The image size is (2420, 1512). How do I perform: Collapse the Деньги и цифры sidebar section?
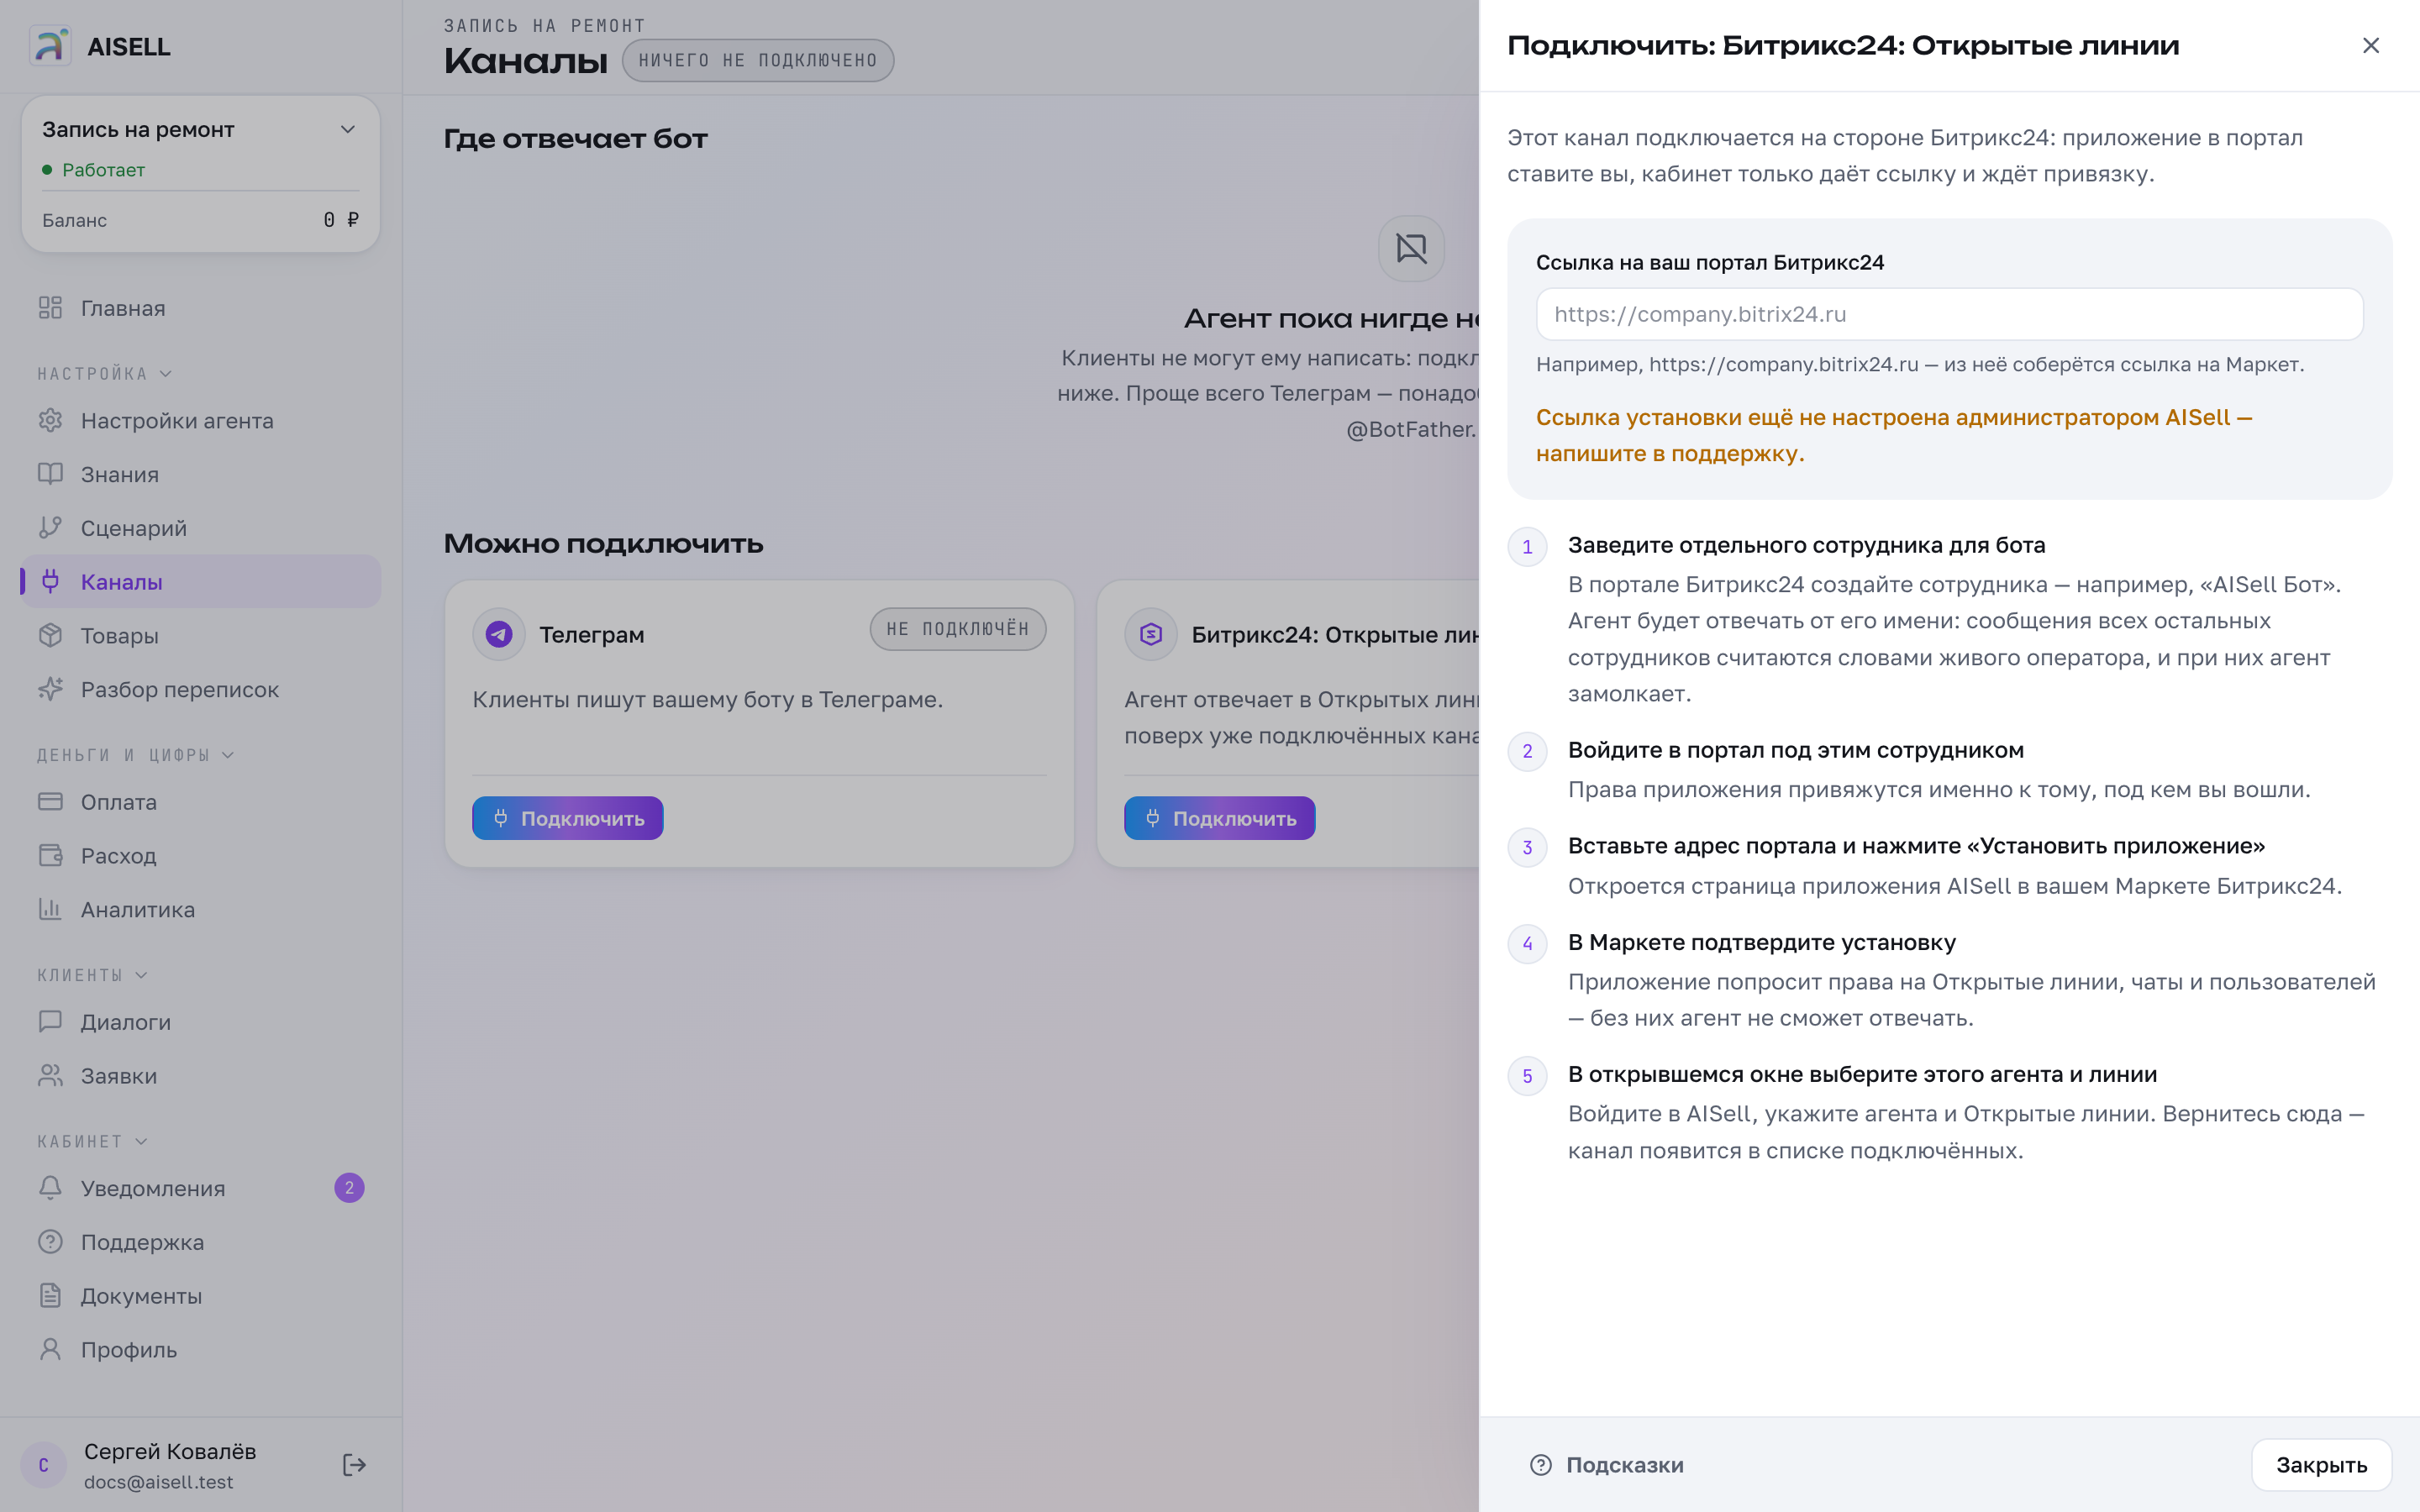click(136, 755)
